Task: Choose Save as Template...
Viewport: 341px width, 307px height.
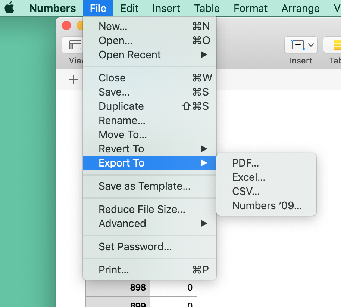Action: (x=150, y=186)
